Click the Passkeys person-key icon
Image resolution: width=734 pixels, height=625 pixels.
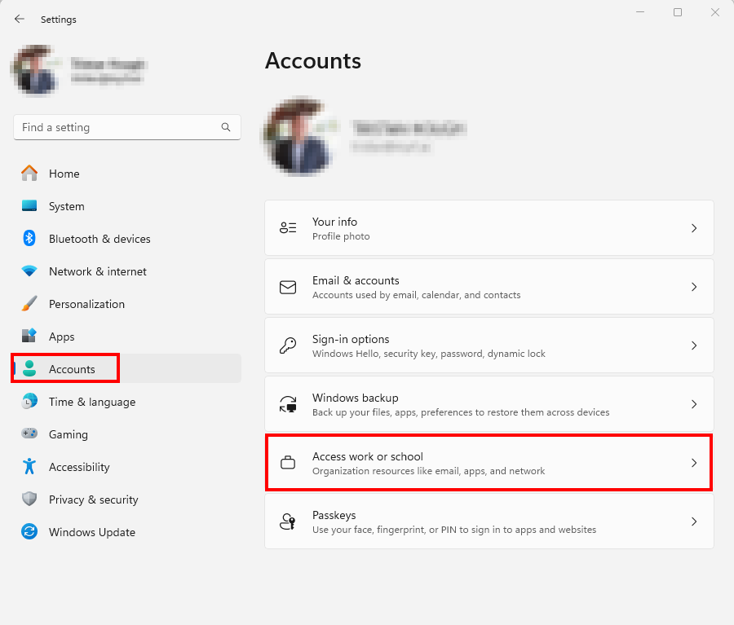coord(288,522)
